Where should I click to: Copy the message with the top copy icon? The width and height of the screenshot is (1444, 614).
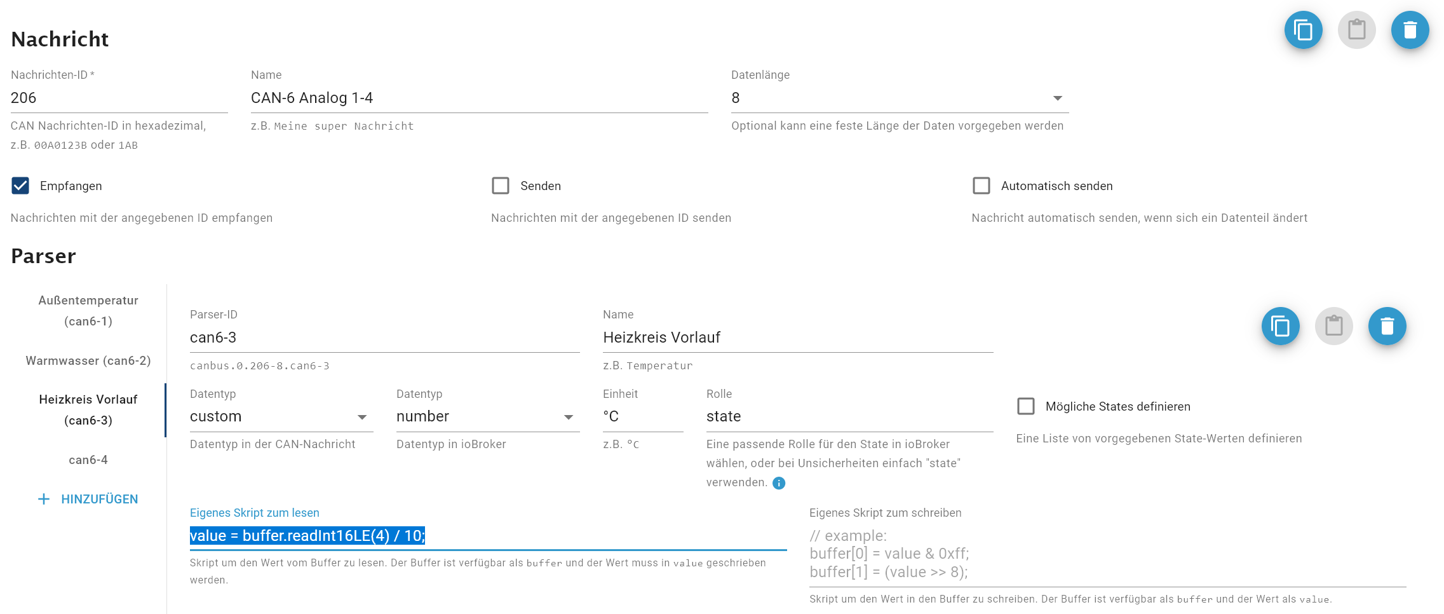(1303, 30)
